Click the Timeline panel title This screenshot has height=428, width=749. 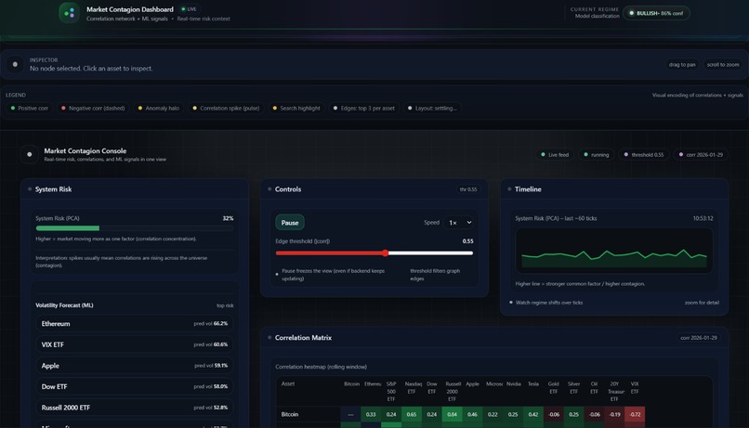(528, 189)
